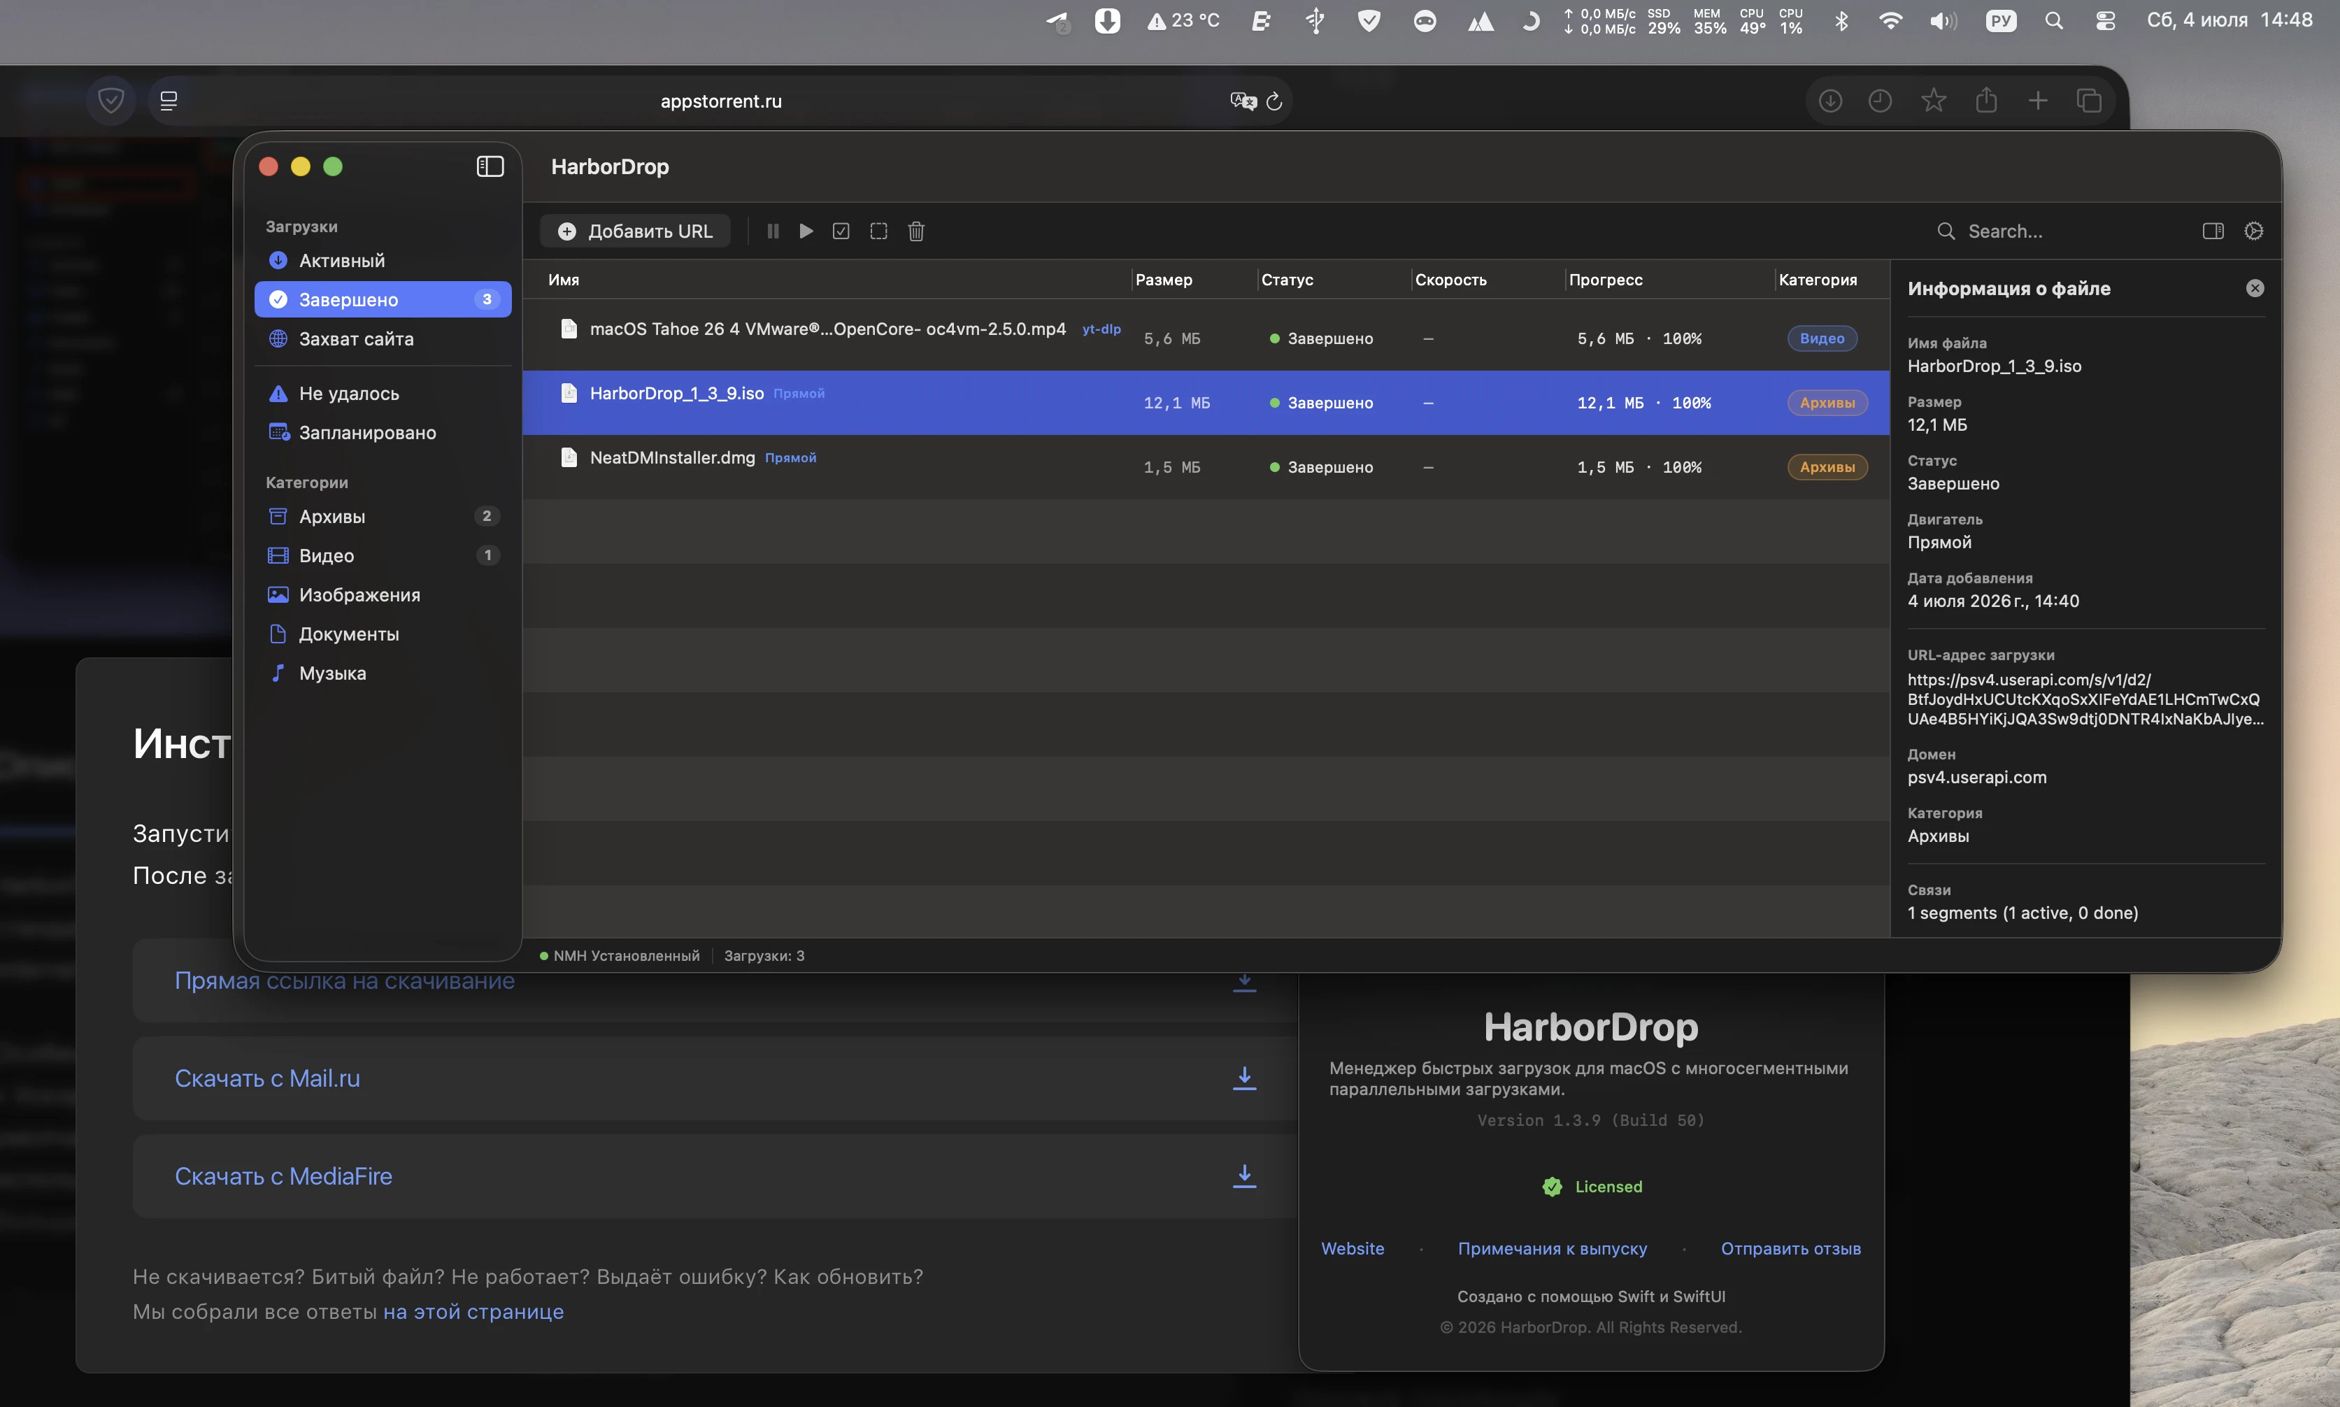
Task: Click the Архивы badge on HarborDrop iso row
Action: (1827, 403)
